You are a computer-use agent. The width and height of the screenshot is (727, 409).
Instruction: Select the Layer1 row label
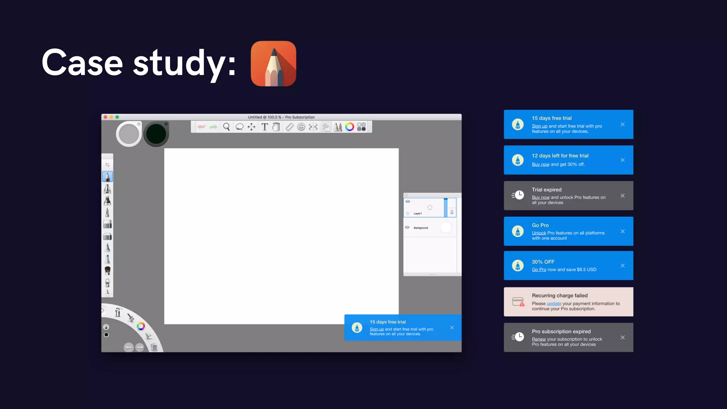[x=418, y=213]
